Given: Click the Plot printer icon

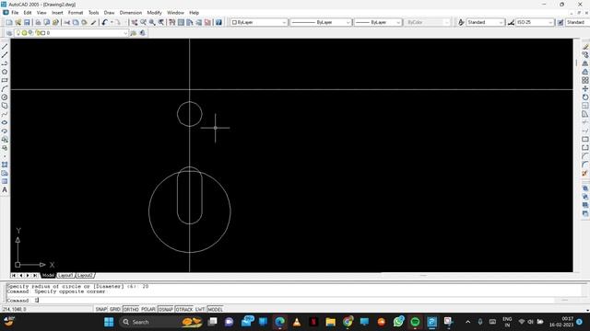Looking at the screenshot, I should point(38,22).
